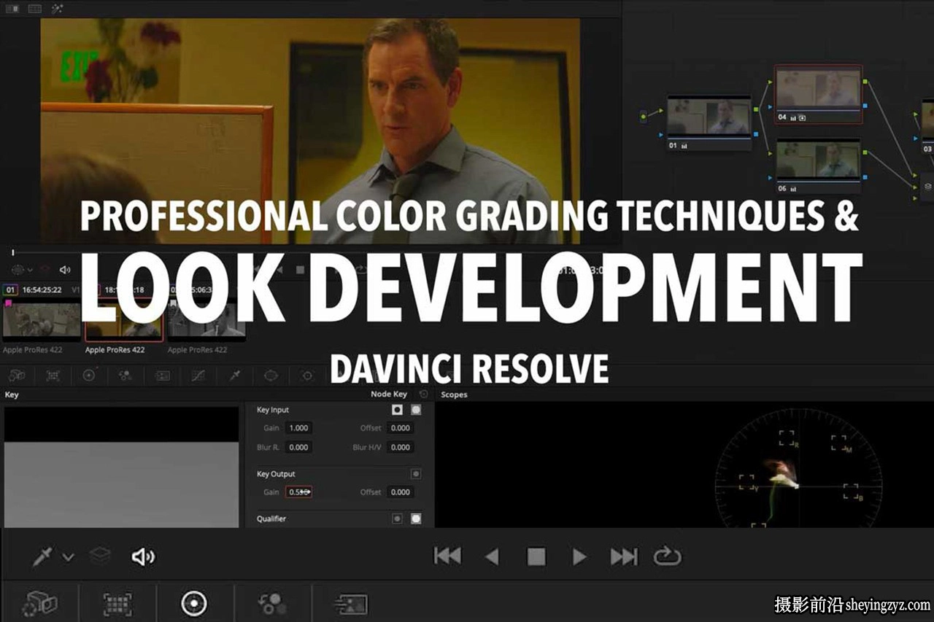The image size is (934, 622).
Task: Select the highlighted second clip thumbnail
Action: pos(124,321)
